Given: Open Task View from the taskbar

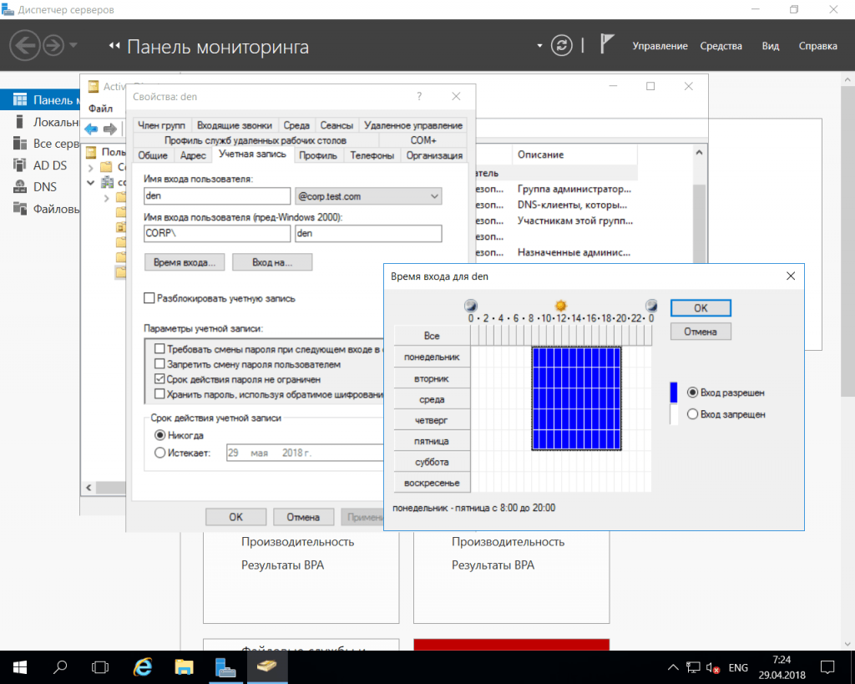Looking at the screenshot, I should 101,666.
